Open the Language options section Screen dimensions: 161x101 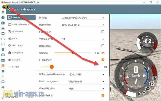pos(21,31)
